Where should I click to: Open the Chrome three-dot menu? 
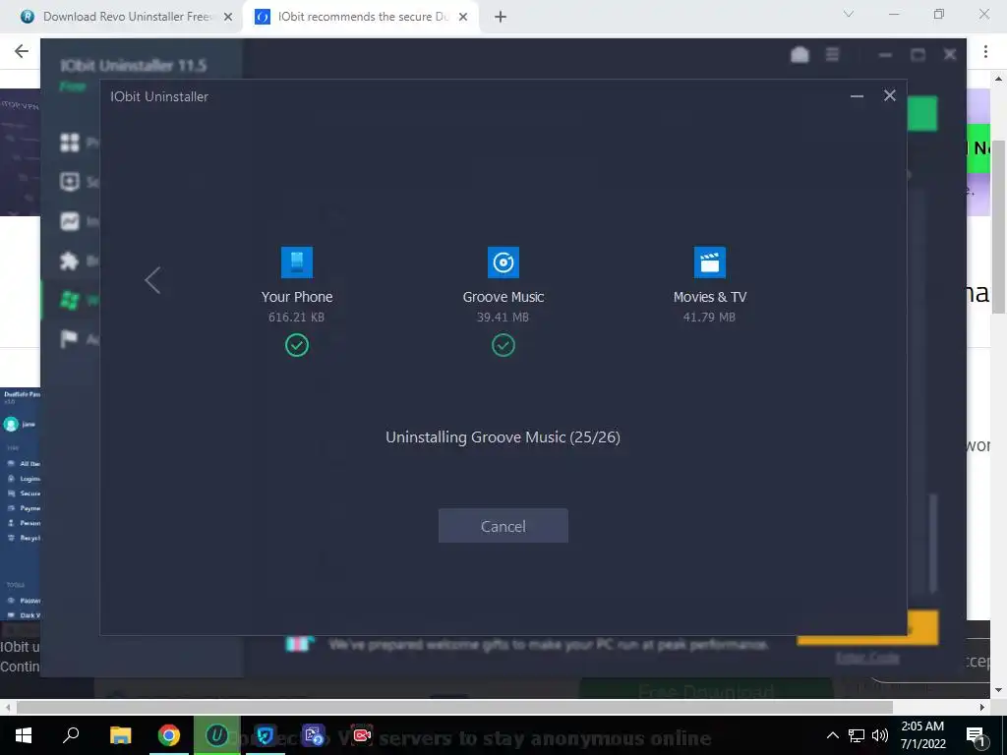pos(985,52)
